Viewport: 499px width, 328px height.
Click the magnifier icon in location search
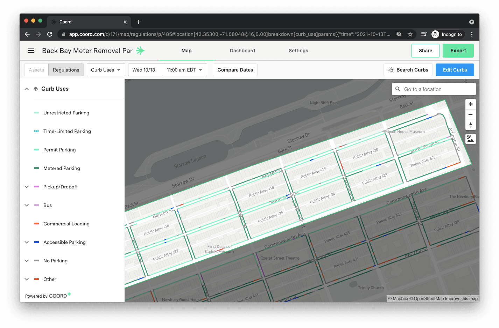[398, 89]
